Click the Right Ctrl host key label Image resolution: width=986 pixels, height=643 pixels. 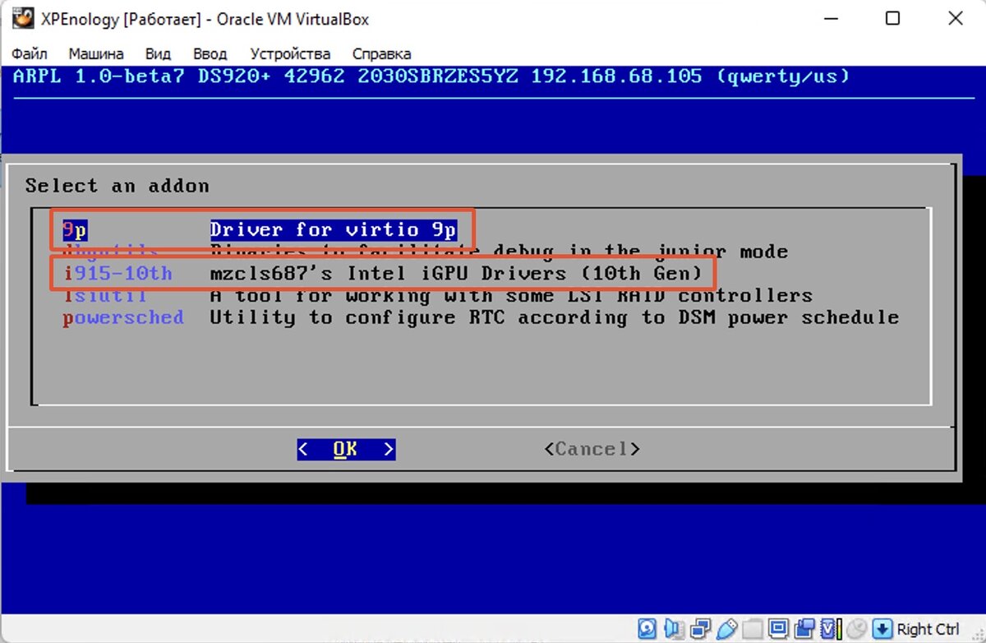point(928,629)
